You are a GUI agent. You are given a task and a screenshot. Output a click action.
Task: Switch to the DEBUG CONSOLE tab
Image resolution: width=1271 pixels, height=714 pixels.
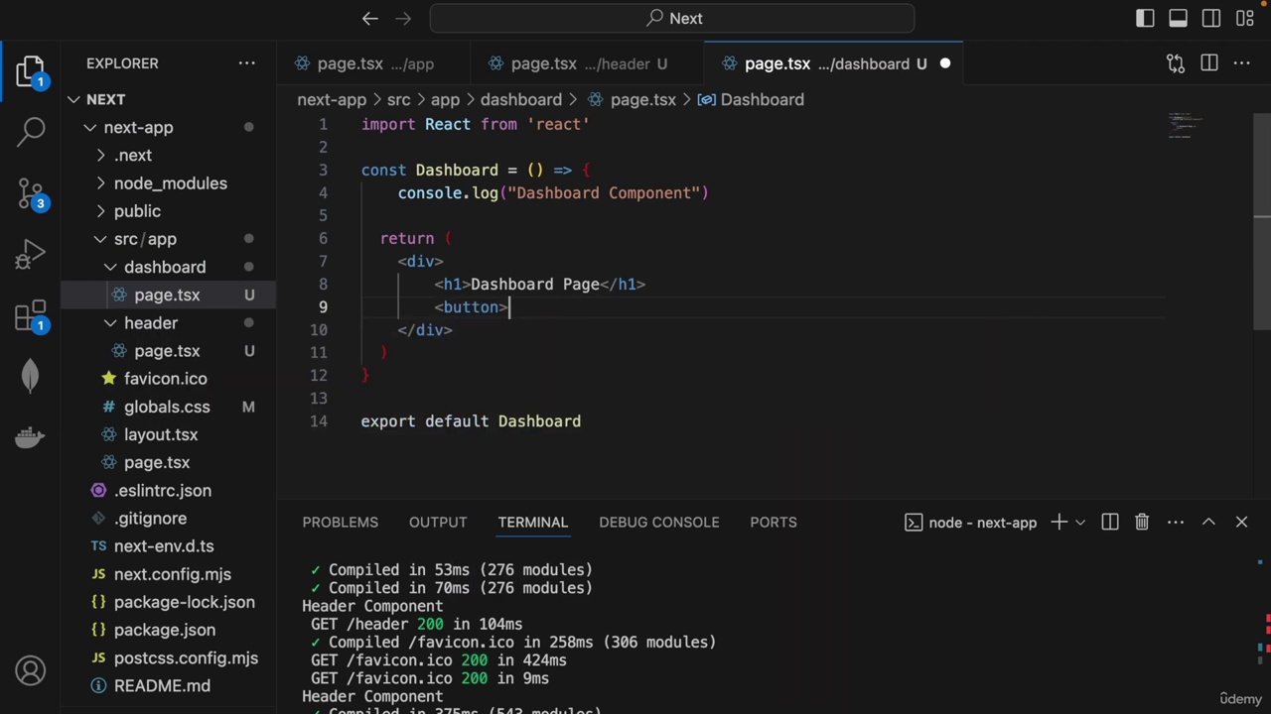coord(659,523)
